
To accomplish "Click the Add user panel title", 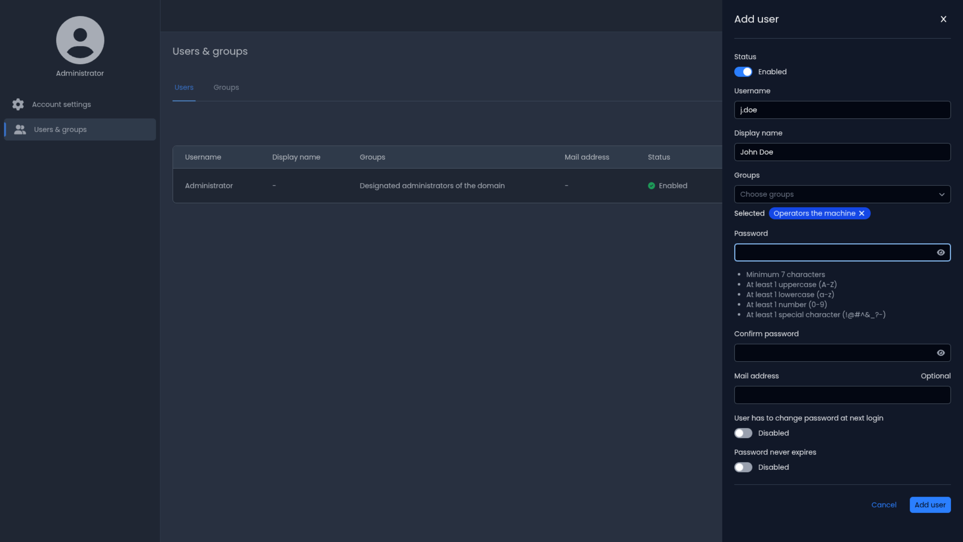I will (x=756, y=19).
